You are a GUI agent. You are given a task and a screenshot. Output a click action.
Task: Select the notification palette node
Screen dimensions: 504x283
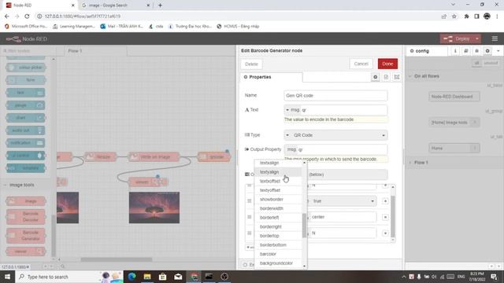point(26,143)
